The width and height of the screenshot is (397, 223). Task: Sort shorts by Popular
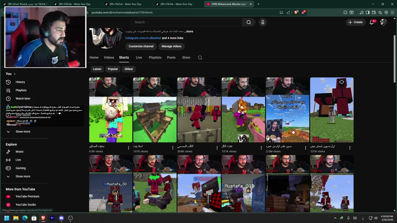[113, 69]
